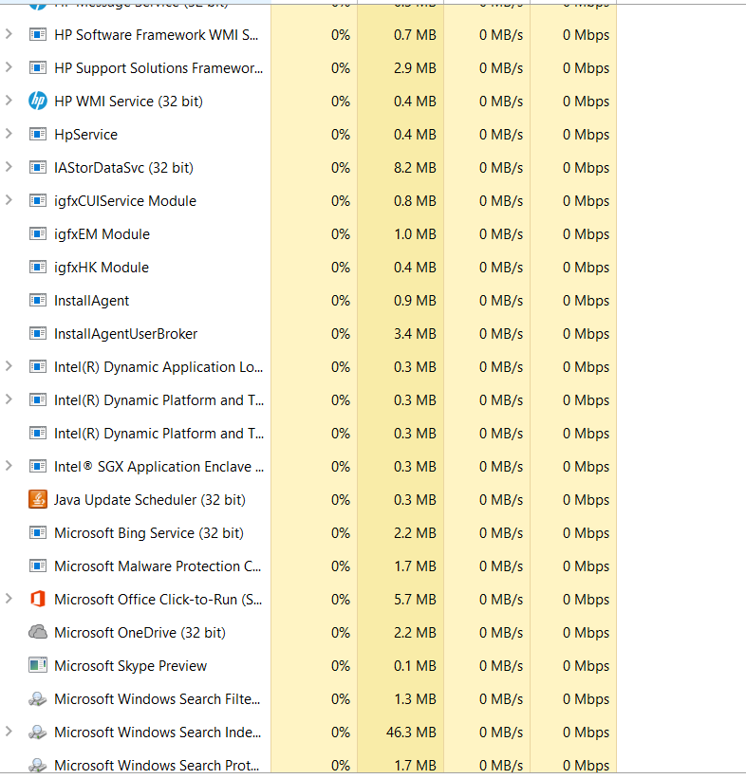746x779 pixels.
Task: Click the Microsoft Malware Protection icon
Action: pyautogui.click(x=38, y=566)
